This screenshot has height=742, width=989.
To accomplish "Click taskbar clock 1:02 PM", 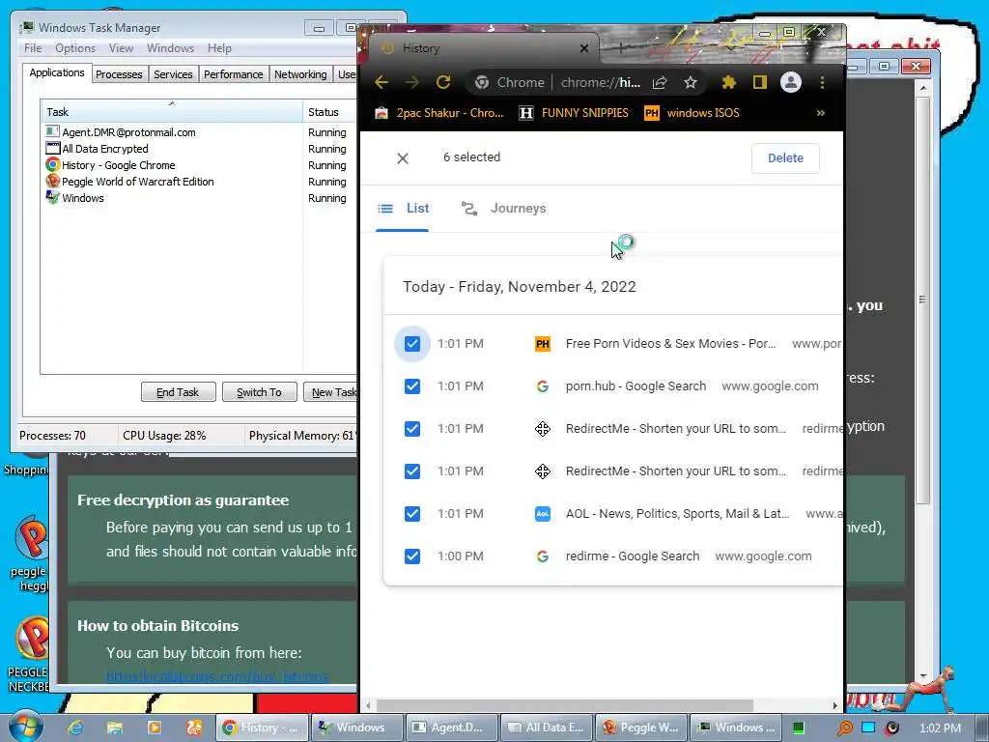I will (940, 728).
